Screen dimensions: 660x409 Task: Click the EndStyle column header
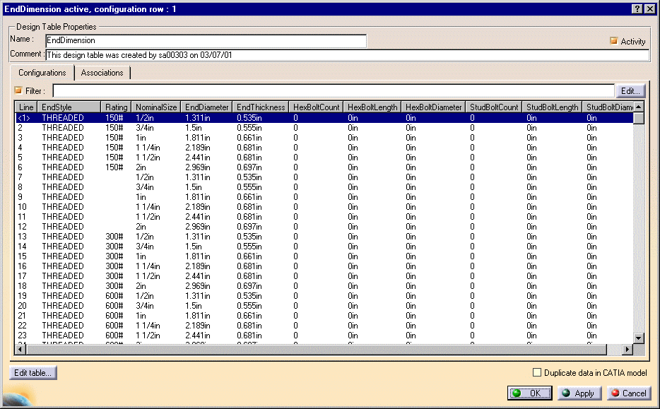point(69,107)
